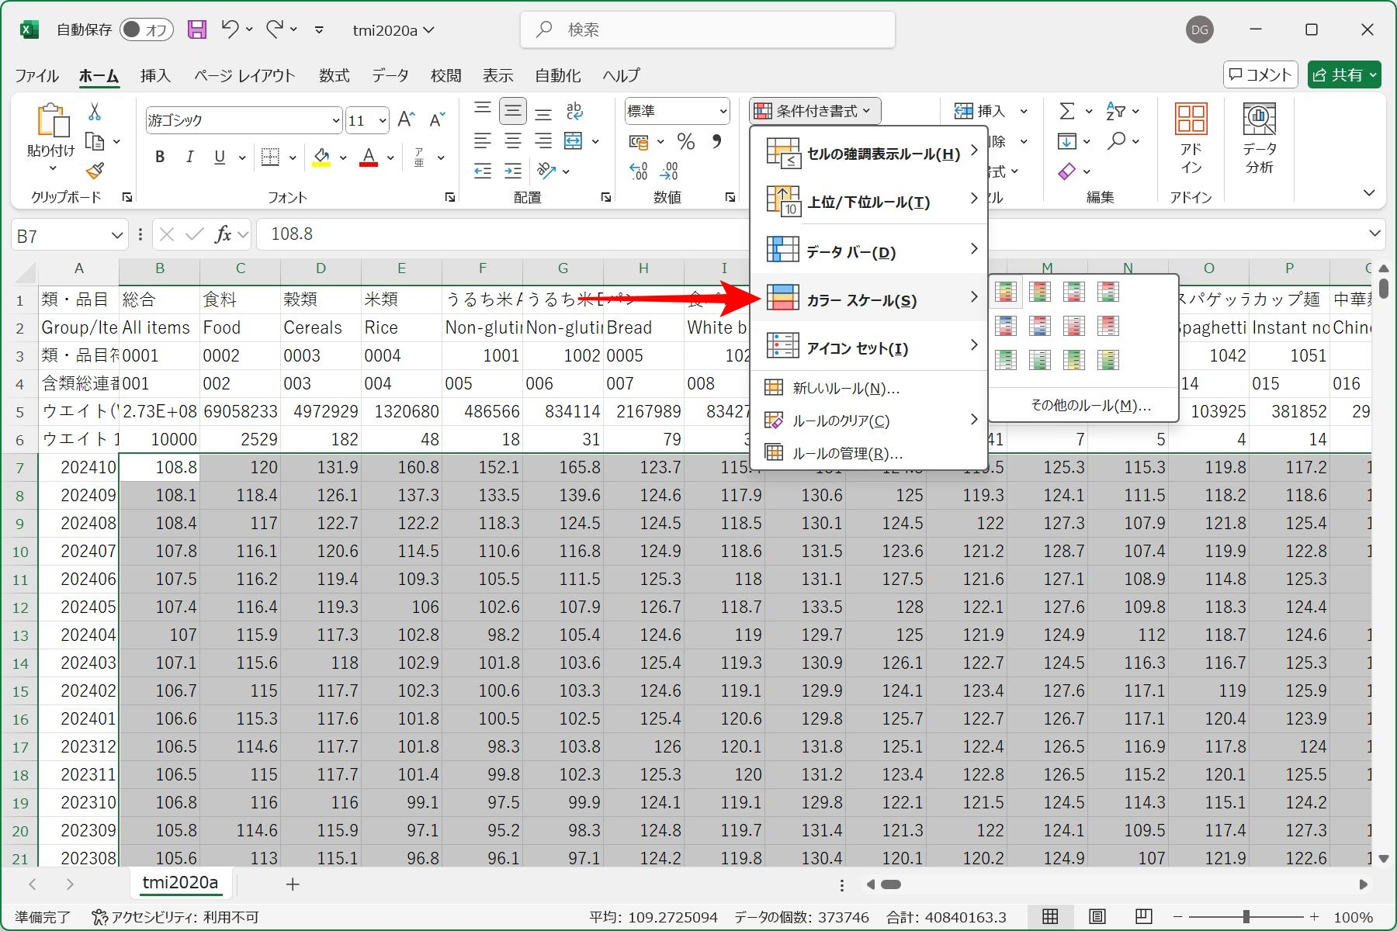
Task: Toggle the AutoSave switch
Action: pyautogui.click(x=145, y=29)
